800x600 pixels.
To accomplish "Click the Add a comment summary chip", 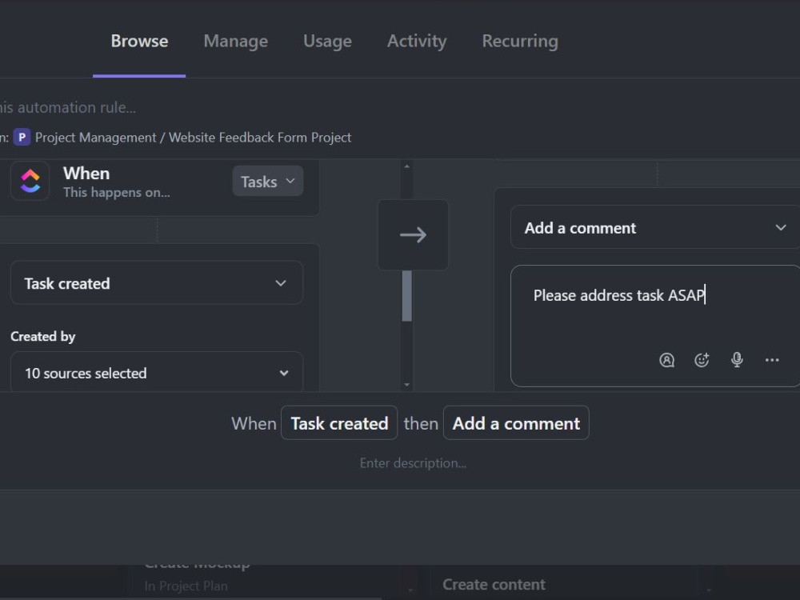I will coord(516,423).
